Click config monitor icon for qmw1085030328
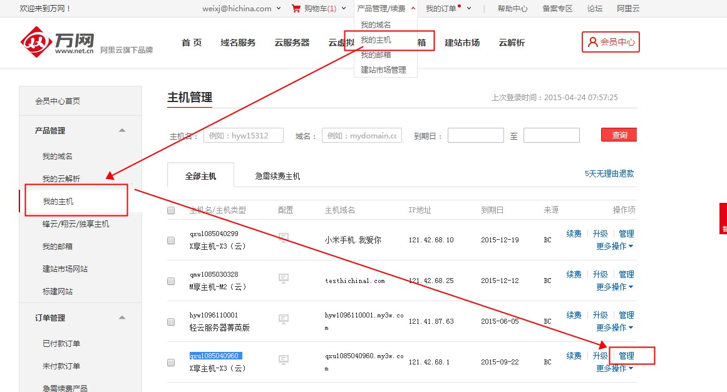 click(284, 279)
